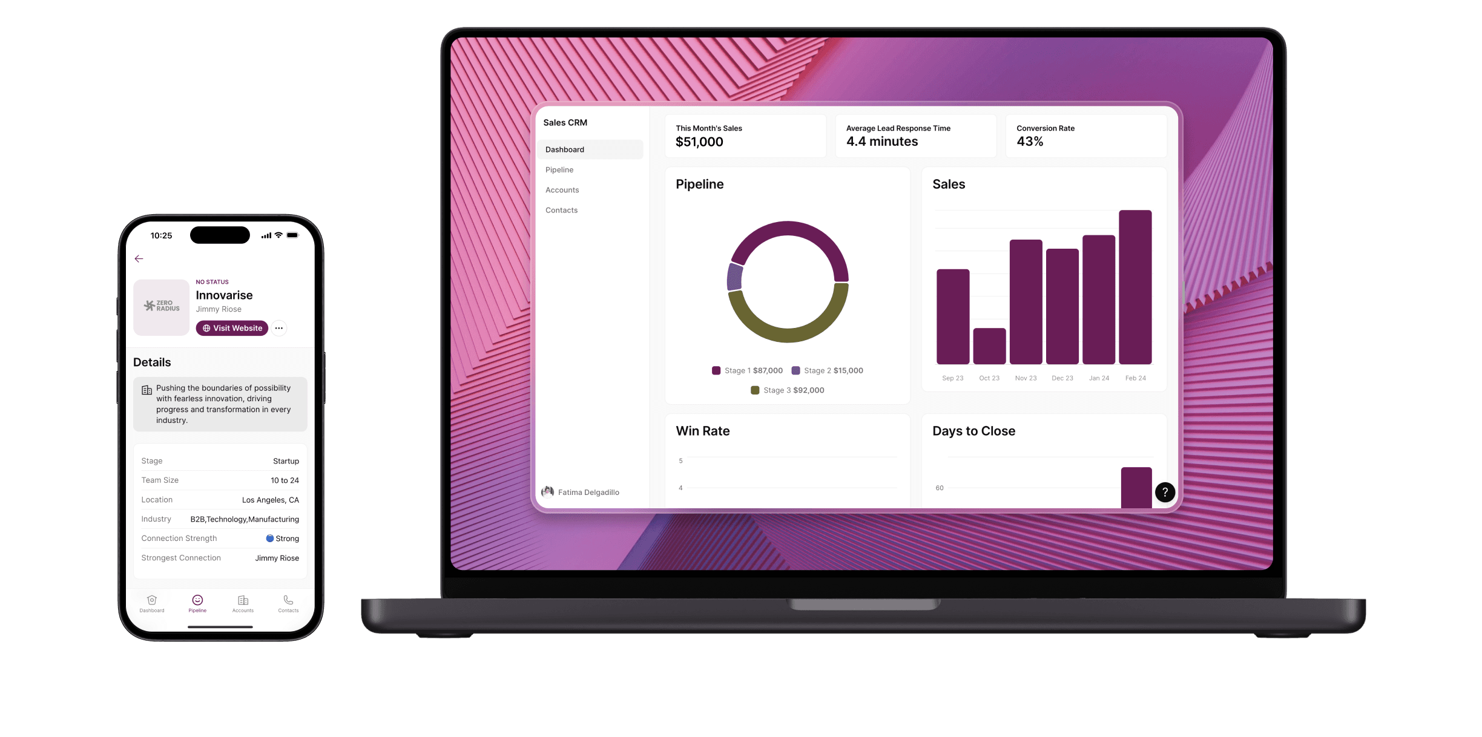The height and width of the screenshot is (737, 1482).
Task: Click the Pipeline tab in sidebar
Action: (x=559, y=169)
